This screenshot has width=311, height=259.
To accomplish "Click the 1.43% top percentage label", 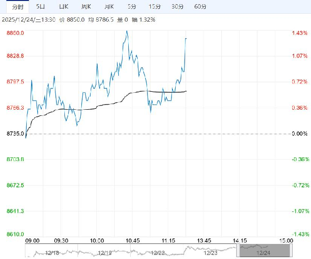I will pos(299,33).
